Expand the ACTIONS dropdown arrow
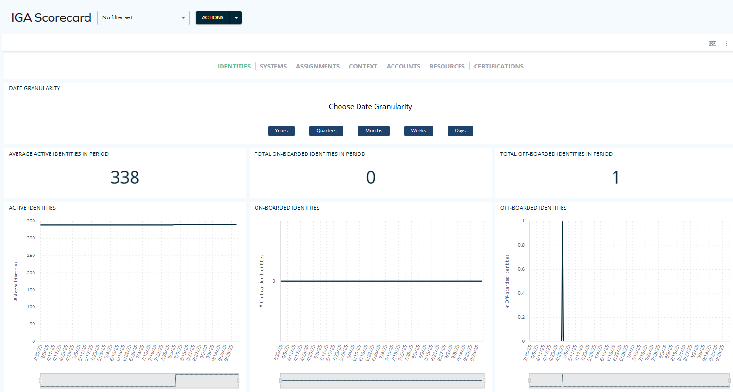 click(236, 17)
